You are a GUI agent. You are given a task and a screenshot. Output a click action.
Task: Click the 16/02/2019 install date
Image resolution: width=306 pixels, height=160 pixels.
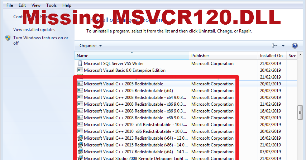coord(270,138)
